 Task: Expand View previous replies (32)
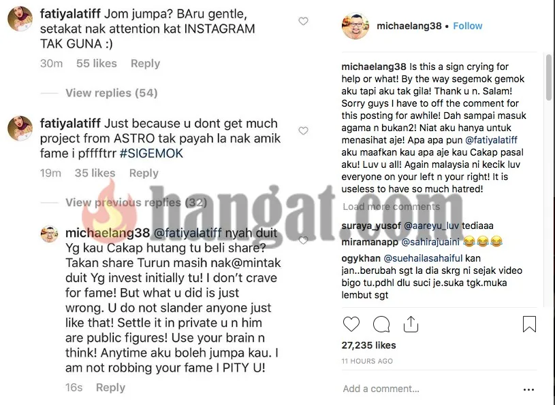(x=136, y=202)
